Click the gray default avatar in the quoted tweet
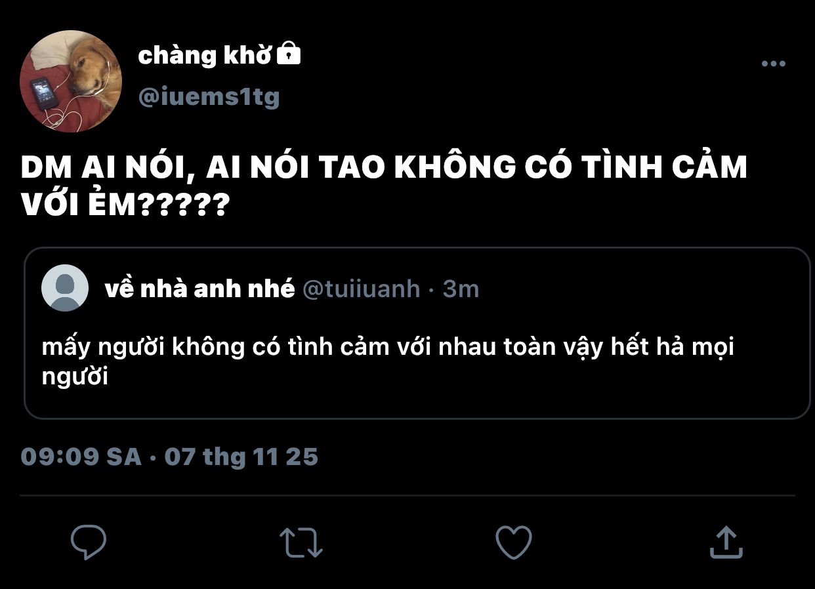Viewport: 815px width, 589px height. click(x=65, y=288)
